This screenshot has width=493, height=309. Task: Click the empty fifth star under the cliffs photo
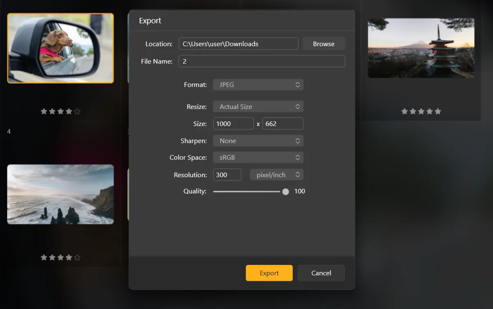pyautogui.click(x=78, y=257)
